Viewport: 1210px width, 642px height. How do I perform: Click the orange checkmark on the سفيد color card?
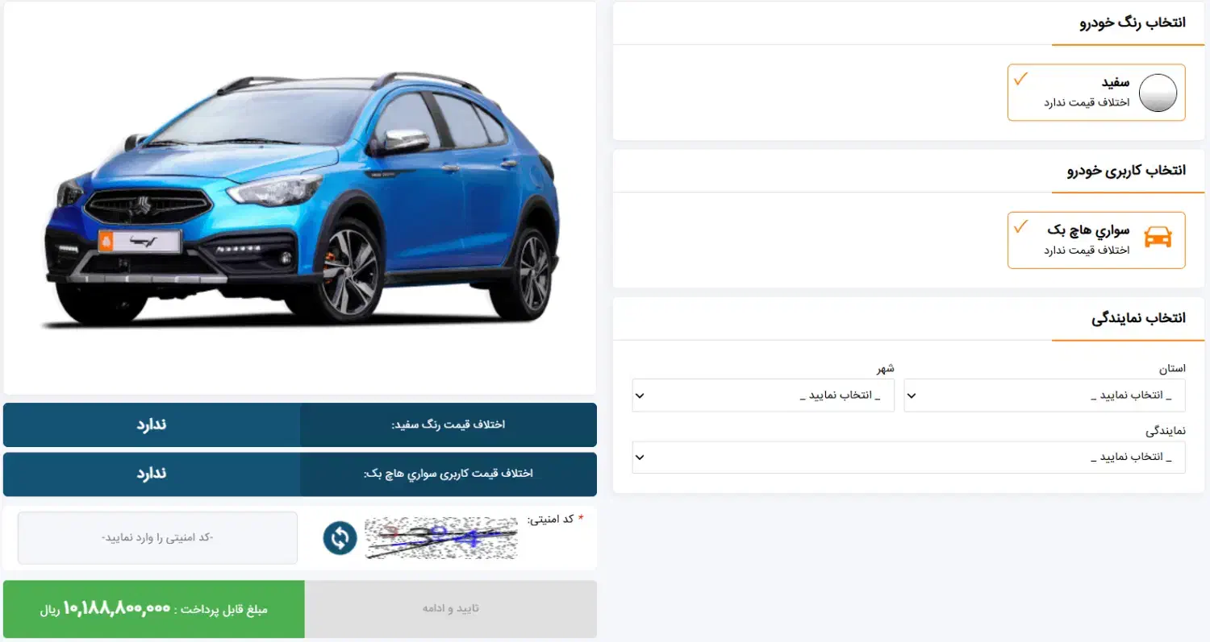coord(1020,79)
